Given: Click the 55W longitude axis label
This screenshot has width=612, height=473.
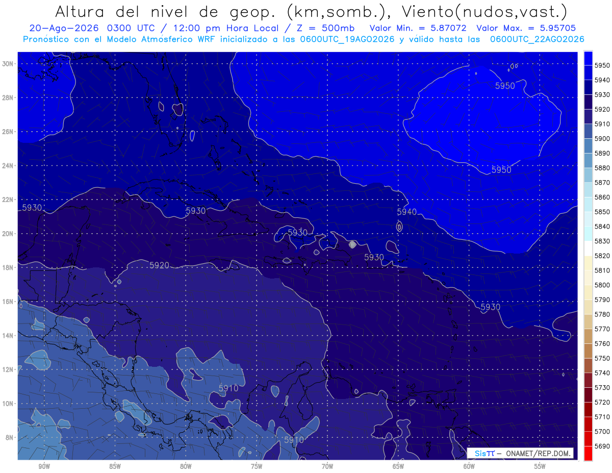Looking at the screenshot, I should tap(540, 466).
